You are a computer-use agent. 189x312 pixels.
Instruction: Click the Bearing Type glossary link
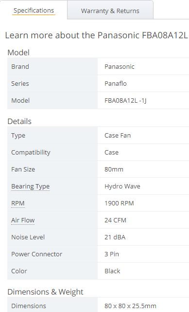30,187
